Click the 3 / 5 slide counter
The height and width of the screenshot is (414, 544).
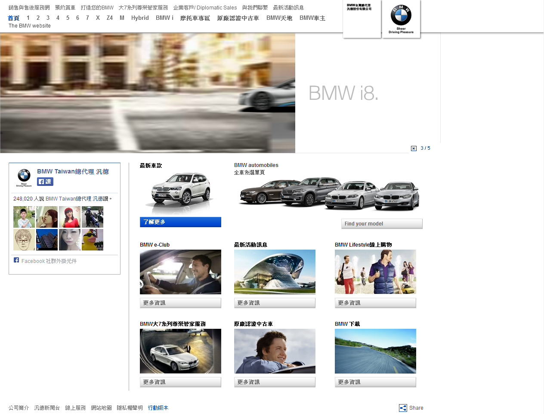tap(425, 148)
